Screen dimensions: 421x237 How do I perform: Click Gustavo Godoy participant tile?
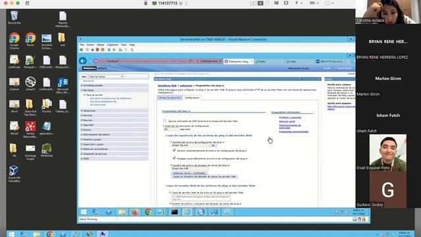(388, 190)
